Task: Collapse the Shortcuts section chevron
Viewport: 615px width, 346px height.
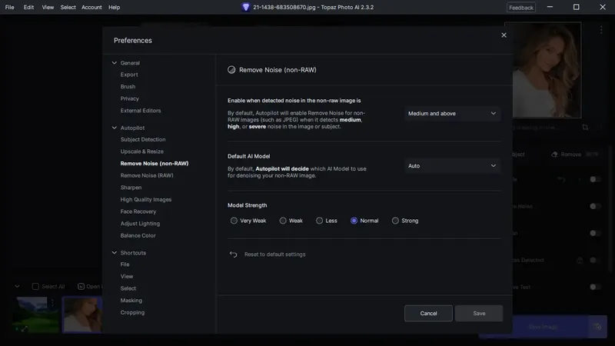Action: click(115, 253)
